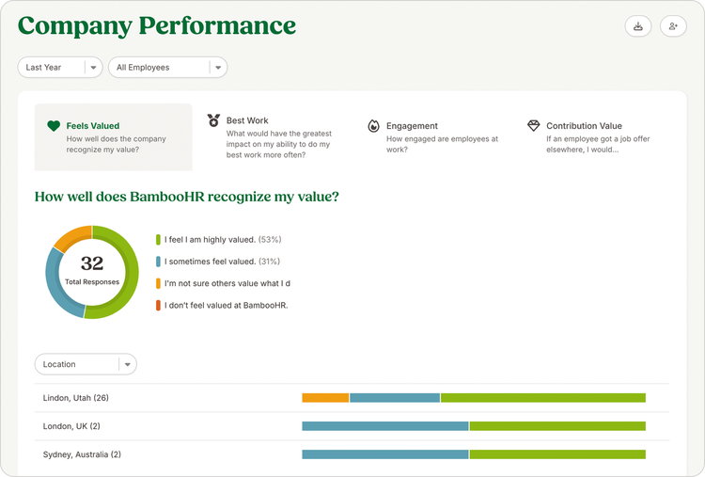Click the blue bar segment for Lindon, Utah

tap(395, 398)
